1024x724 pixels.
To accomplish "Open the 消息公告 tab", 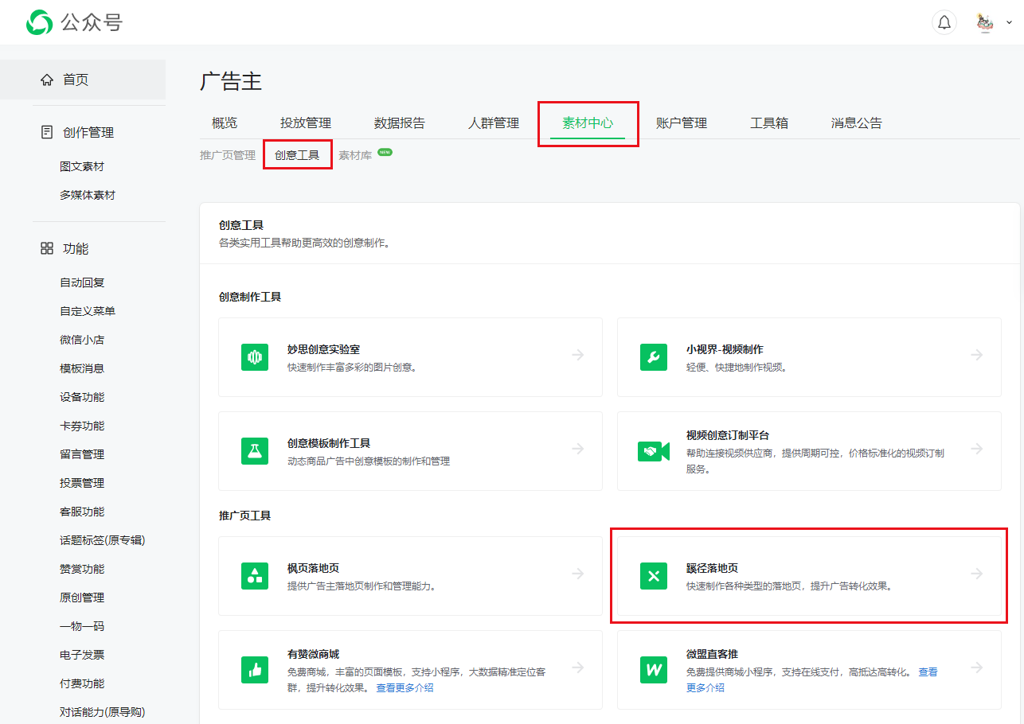I will [857, 123].
